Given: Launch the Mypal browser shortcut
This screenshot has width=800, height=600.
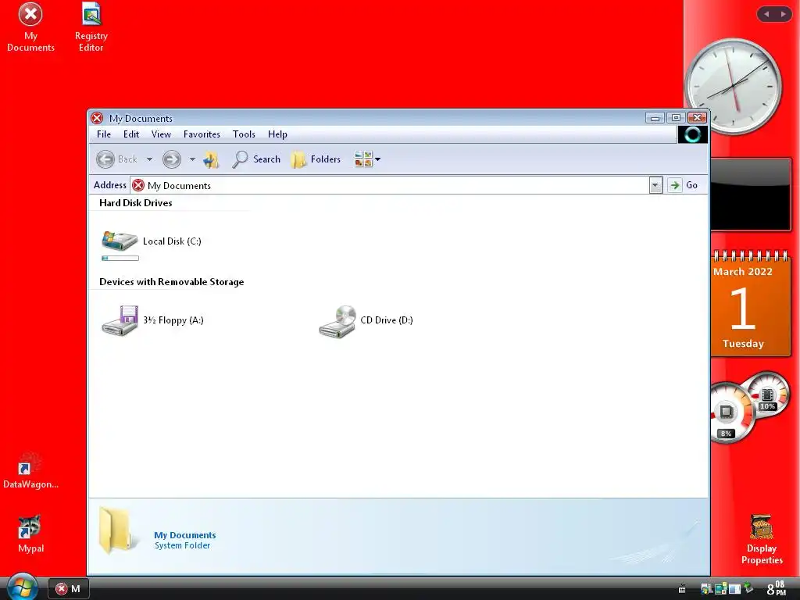Looking at the screenshot, I should tap(30, 534).
